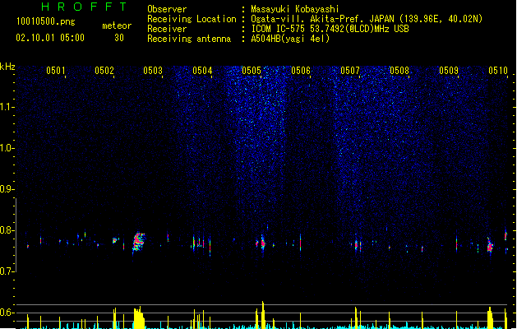Click the 0.6 kHz axis label
517x329 pixels.
tap(7, 313)
